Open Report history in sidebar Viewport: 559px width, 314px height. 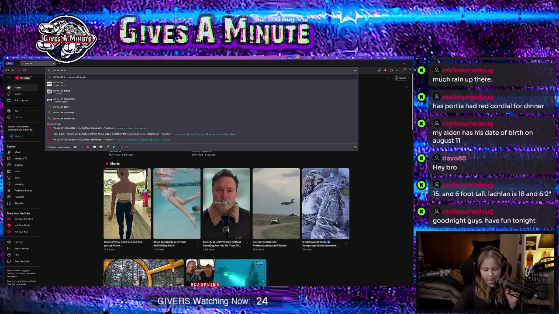pyautogui.click(x=21, y=249)
